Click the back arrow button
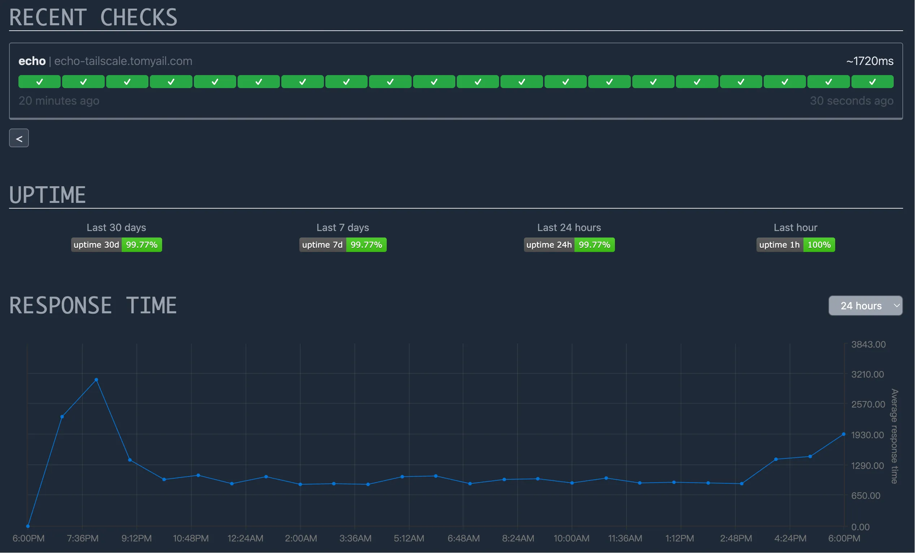 pos(19,139)
